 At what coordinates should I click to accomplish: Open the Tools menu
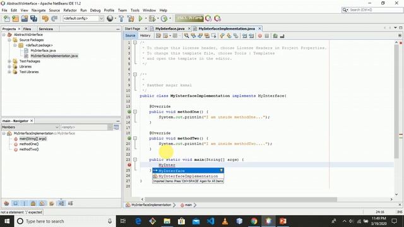134,10
